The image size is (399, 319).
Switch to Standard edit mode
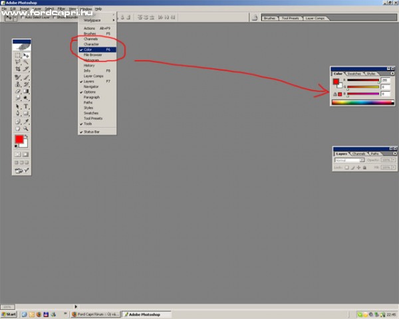[x=17, y=154]
